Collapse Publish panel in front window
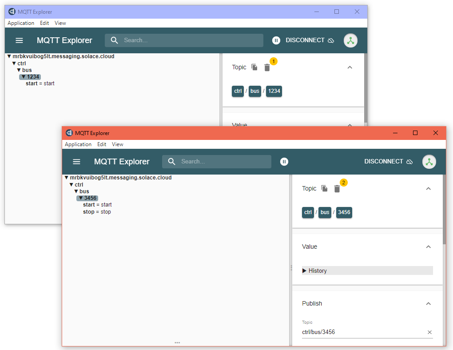The image size is (453, 350). [429, 304]
